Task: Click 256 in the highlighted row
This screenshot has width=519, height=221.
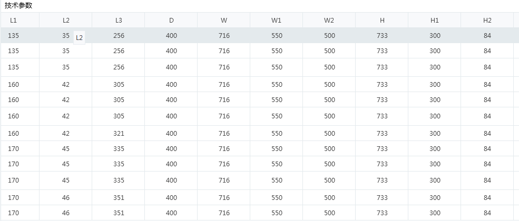Action: pyautogui.click(x=119, y=36)
